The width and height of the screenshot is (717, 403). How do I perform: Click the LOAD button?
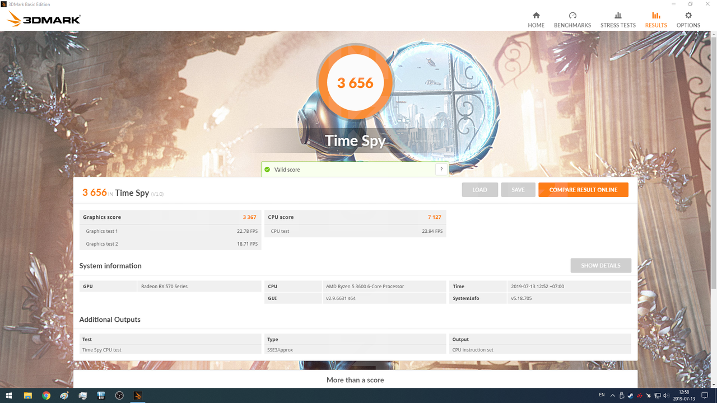(x=479, y=189)
